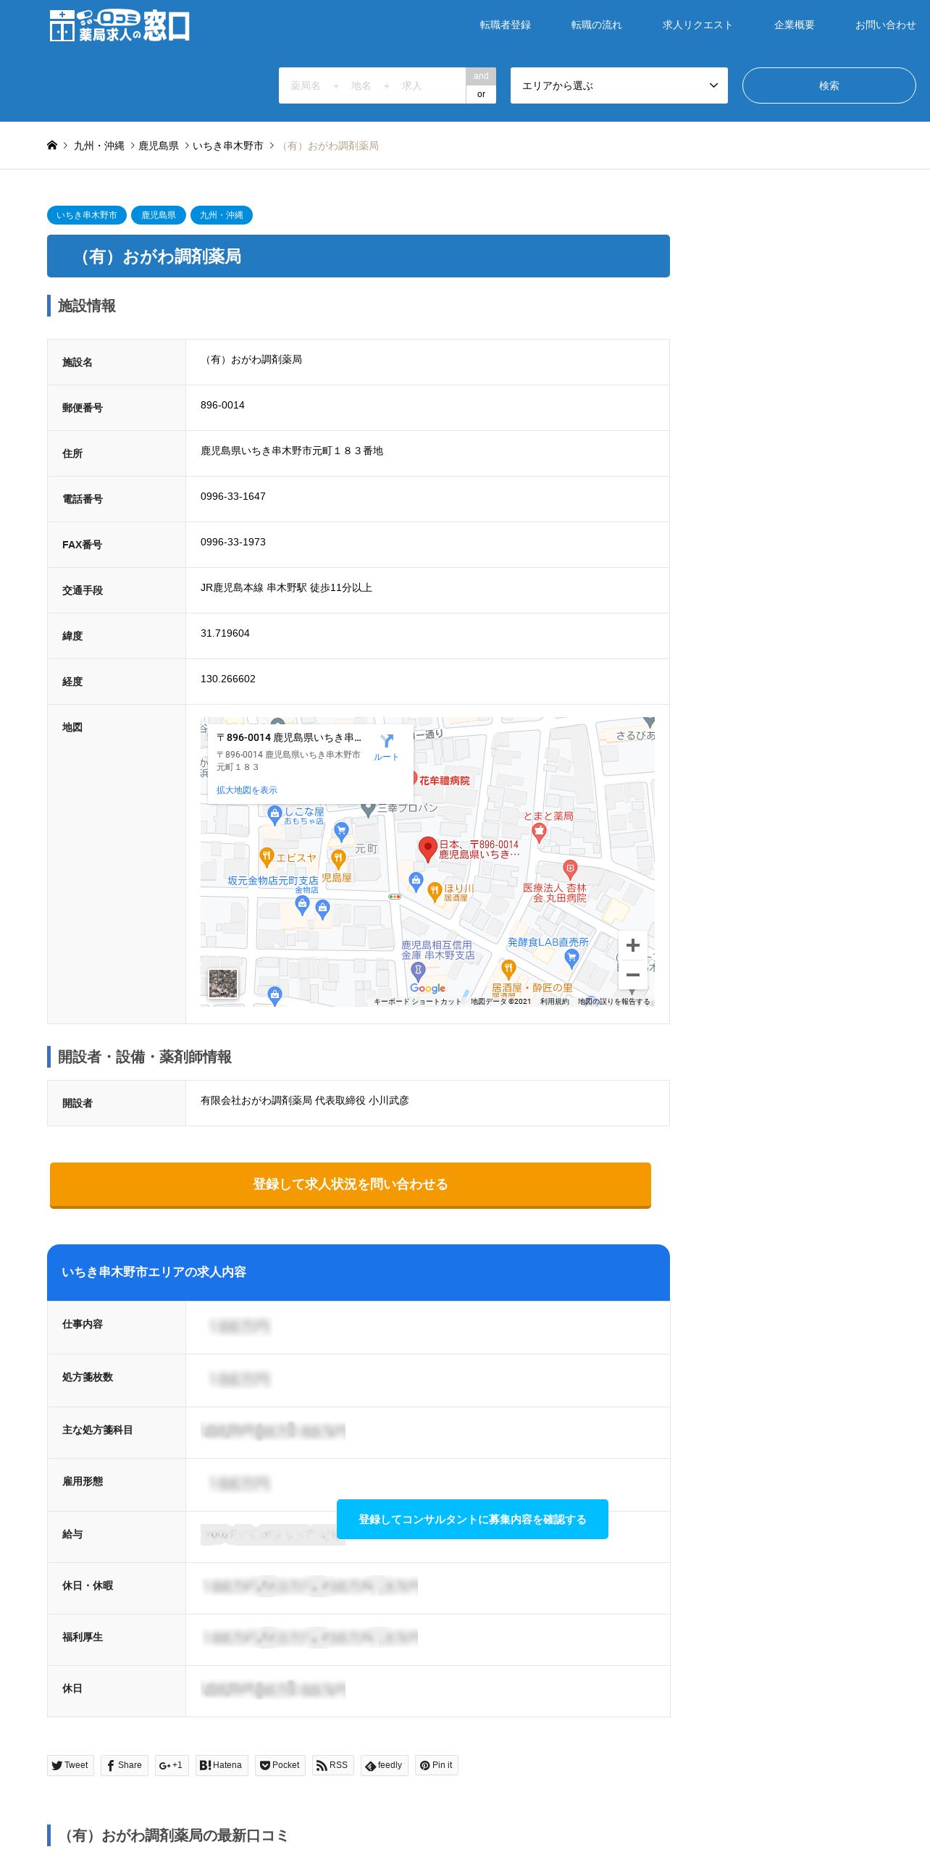Screen dimensions: 930x1860
Task: Click 登録してコンサルタントに募集内容を確認する button
Action: [472, 1519]
